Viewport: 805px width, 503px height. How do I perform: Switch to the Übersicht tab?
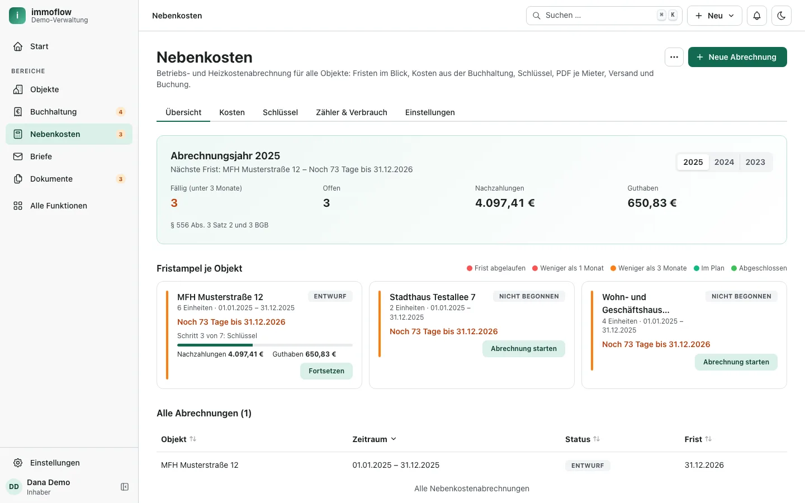point(183,112)
